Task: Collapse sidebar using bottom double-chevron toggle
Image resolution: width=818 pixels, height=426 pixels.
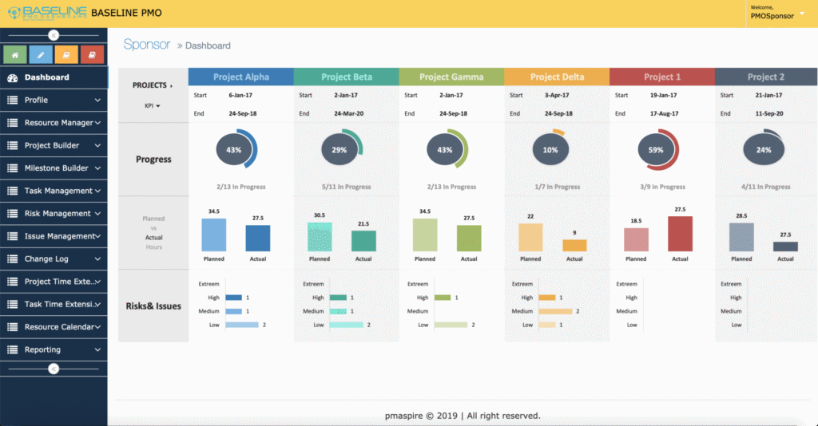Action: click(54, 369)
